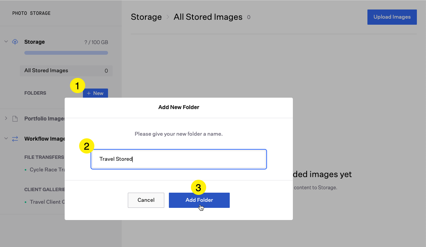Select All Stored Images in the sidebar
This screenshot has height=247, width=426.
tap(46, 71)
